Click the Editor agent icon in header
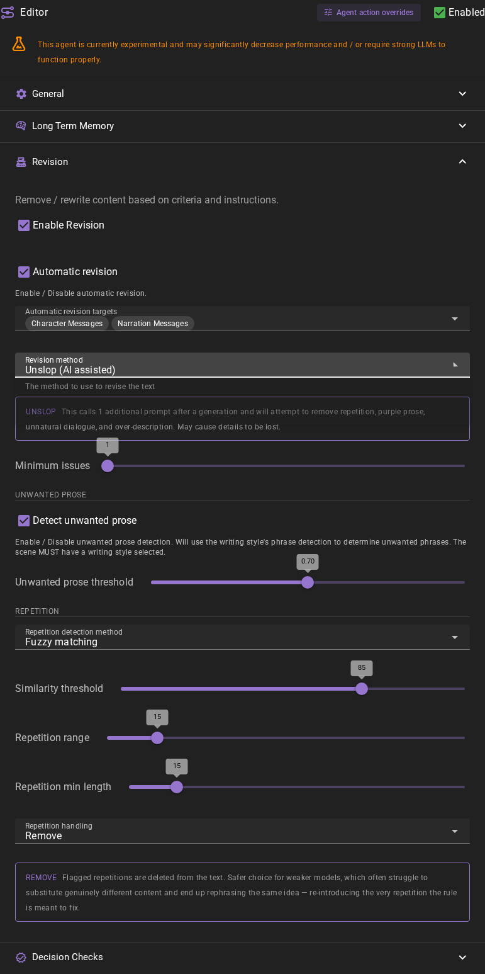Screen dimensions: 485x974 pos(8,13)
